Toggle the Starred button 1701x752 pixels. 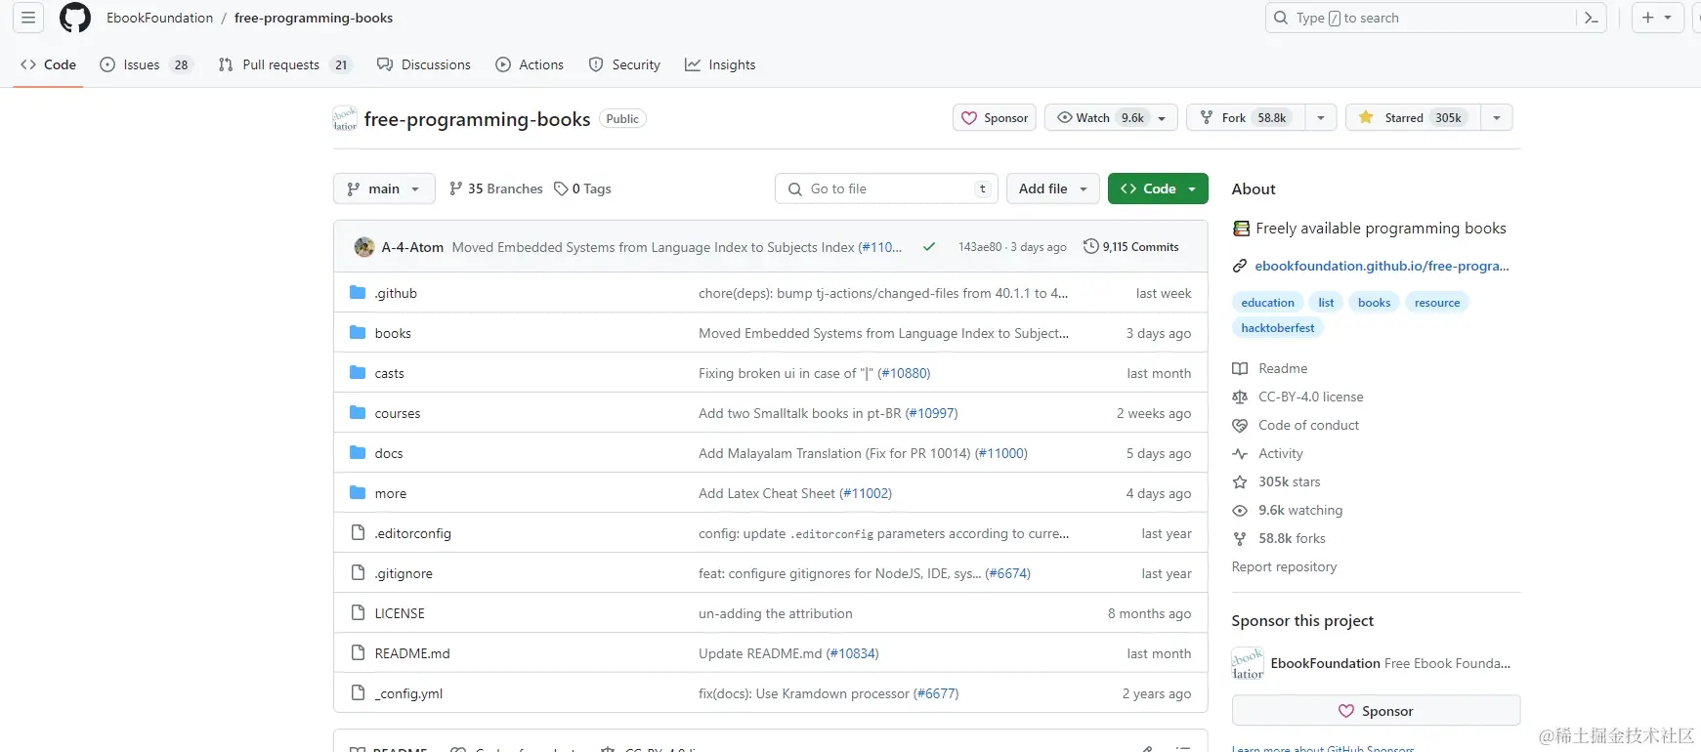pos(1413,117)
